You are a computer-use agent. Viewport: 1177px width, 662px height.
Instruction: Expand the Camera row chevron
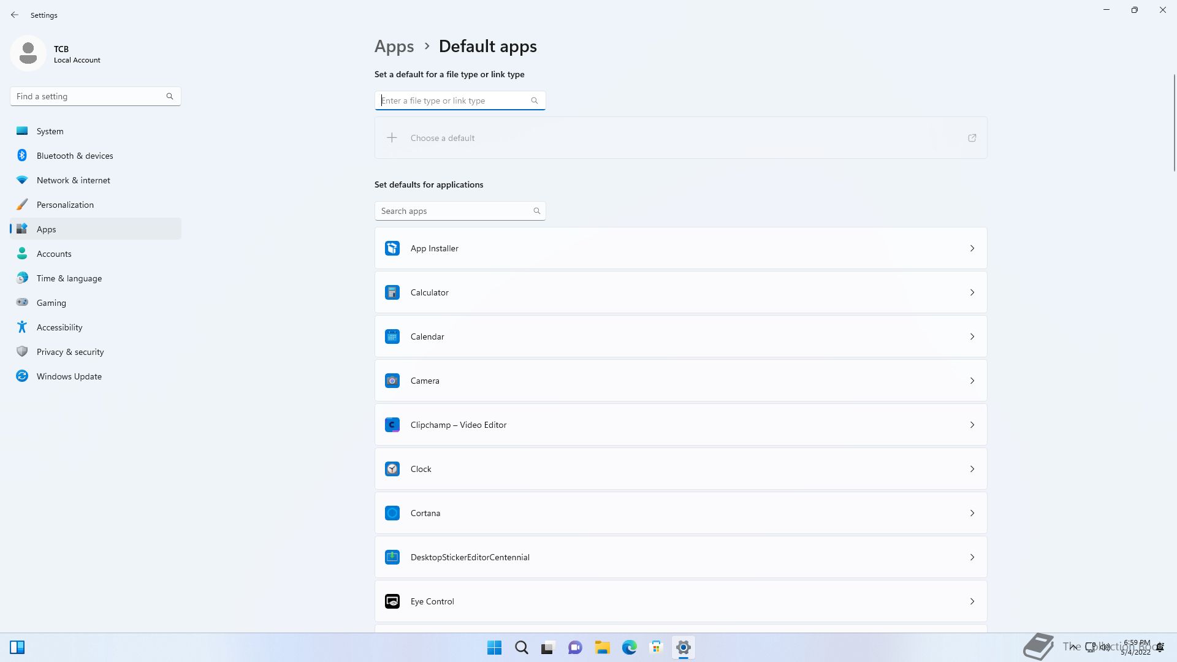(x=972, y=381)
